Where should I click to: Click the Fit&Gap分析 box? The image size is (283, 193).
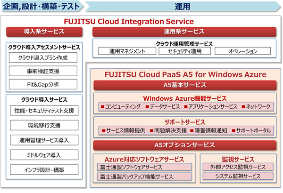(43, 84)
